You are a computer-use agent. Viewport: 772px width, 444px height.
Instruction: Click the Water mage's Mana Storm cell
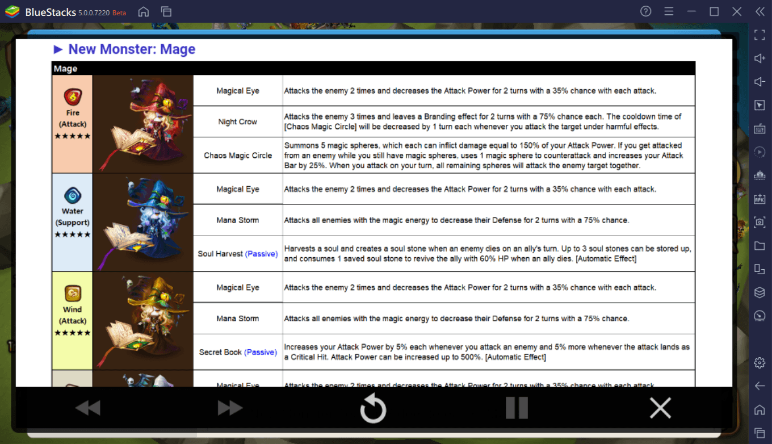tap(238, 220)
